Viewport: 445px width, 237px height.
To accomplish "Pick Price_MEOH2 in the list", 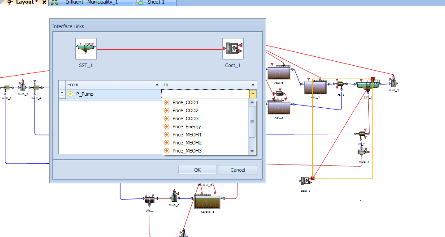I will coord(187,143).
